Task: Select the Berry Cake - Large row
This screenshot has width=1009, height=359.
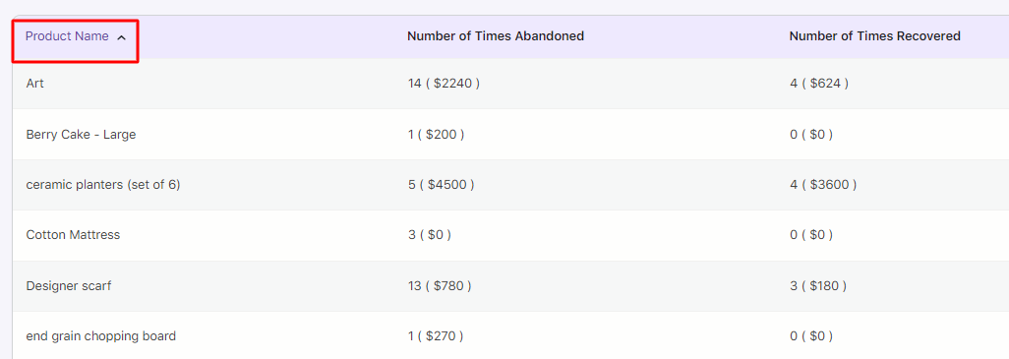Action: [x=511, y=135]
